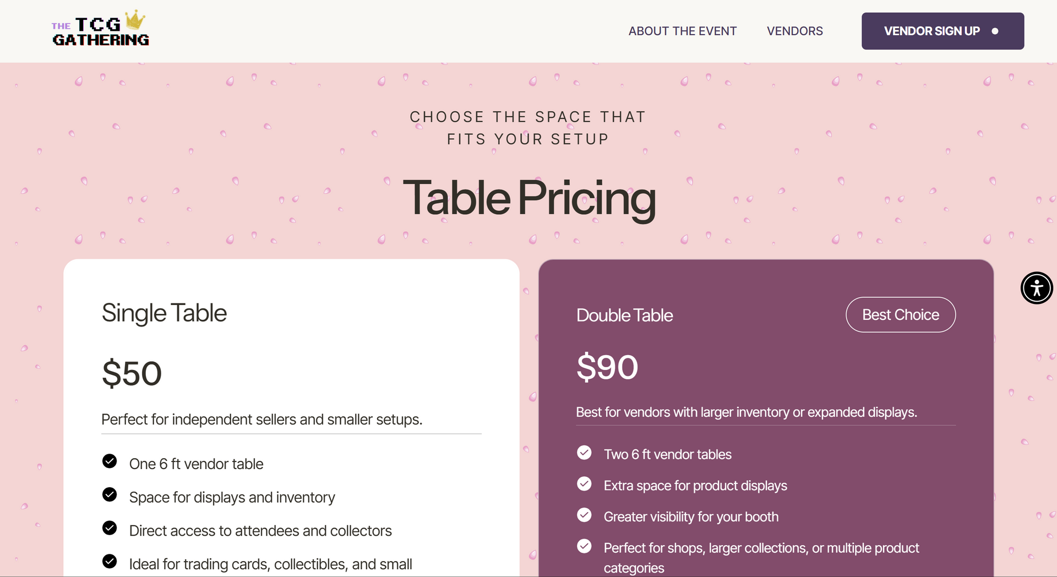Click the checkmark beside Perfect for shops entry
Viewport: 1057px width, 577px height.
pos(584,546)
